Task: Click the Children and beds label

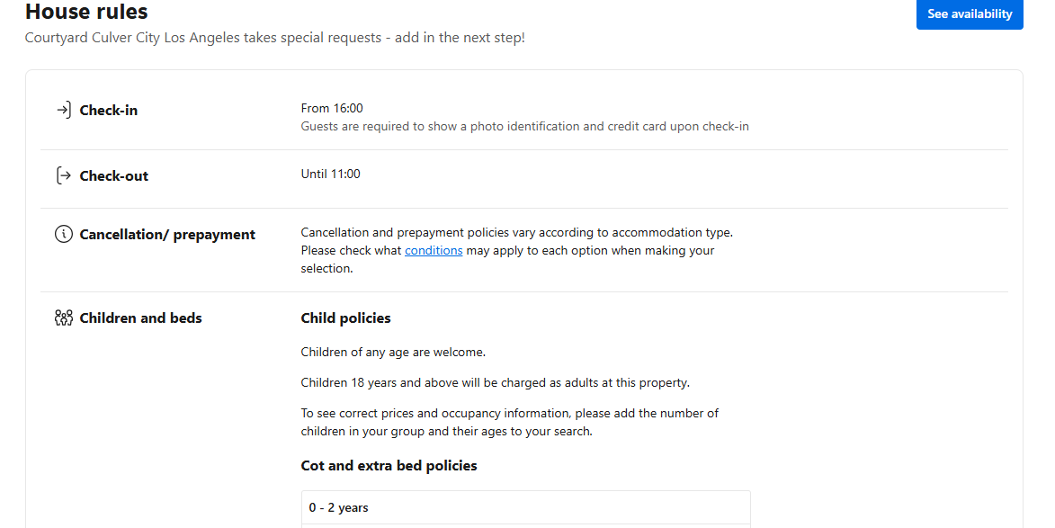Action: [140, 318]
